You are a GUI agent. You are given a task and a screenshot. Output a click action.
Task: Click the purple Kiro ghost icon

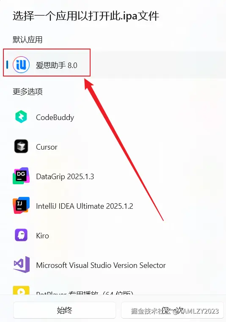21,235
